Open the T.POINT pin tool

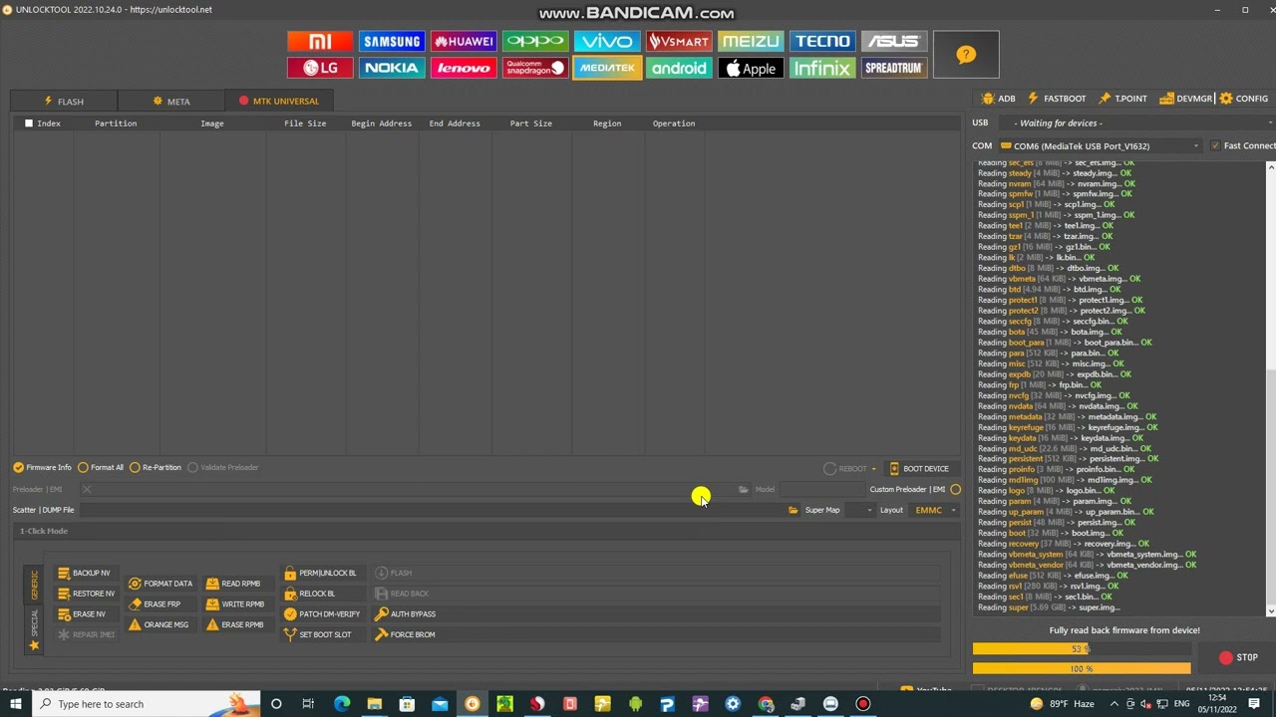click(x=1122, y=99)
